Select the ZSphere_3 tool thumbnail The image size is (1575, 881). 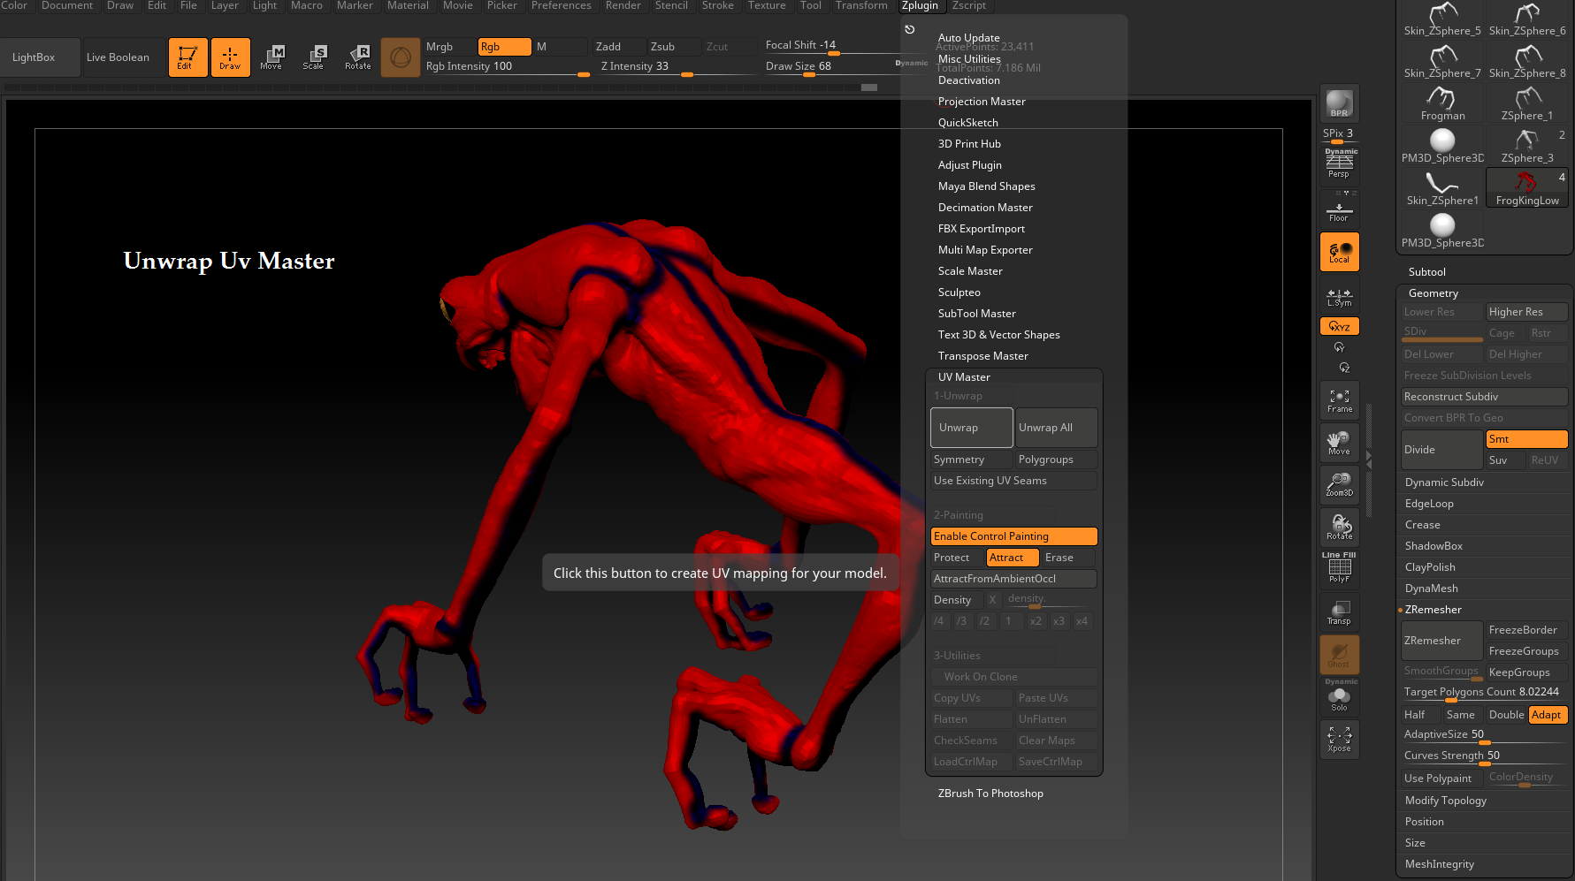[1527, 147]
